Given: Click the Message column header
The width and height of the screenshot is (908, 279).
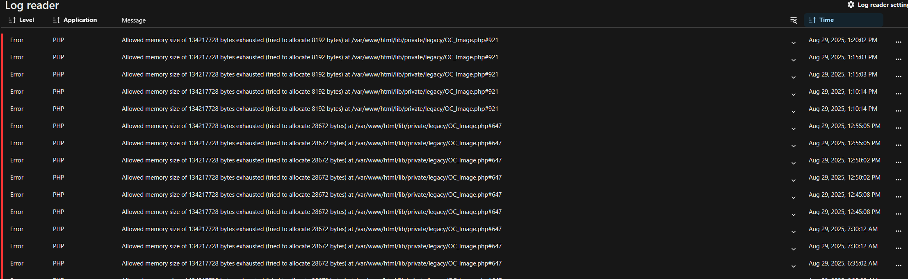Looking at the screenshot, I should [x=134, y=20].
